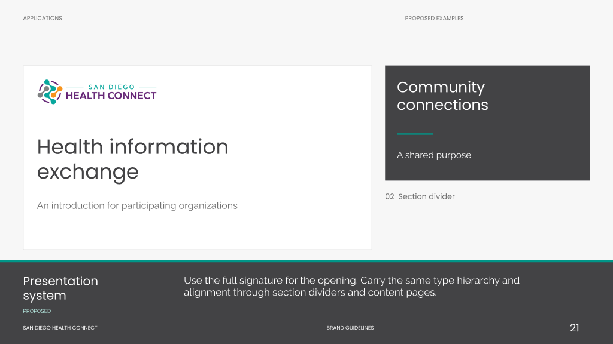Image resolution: width=613 pixels, height=344 pixels.
Task: Select the 'SAN DIEGO' text in the logo
Action: pyautogui.click(x=111, y=87)
